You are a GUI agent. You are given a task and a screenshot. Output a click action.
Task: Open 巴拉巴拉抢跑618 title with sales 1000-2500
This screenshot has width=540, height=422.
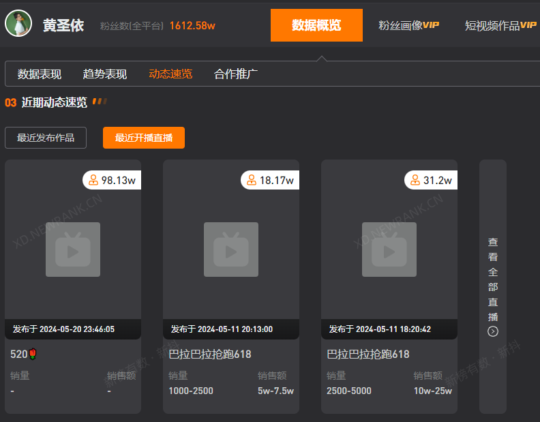(x=210, y=354)
